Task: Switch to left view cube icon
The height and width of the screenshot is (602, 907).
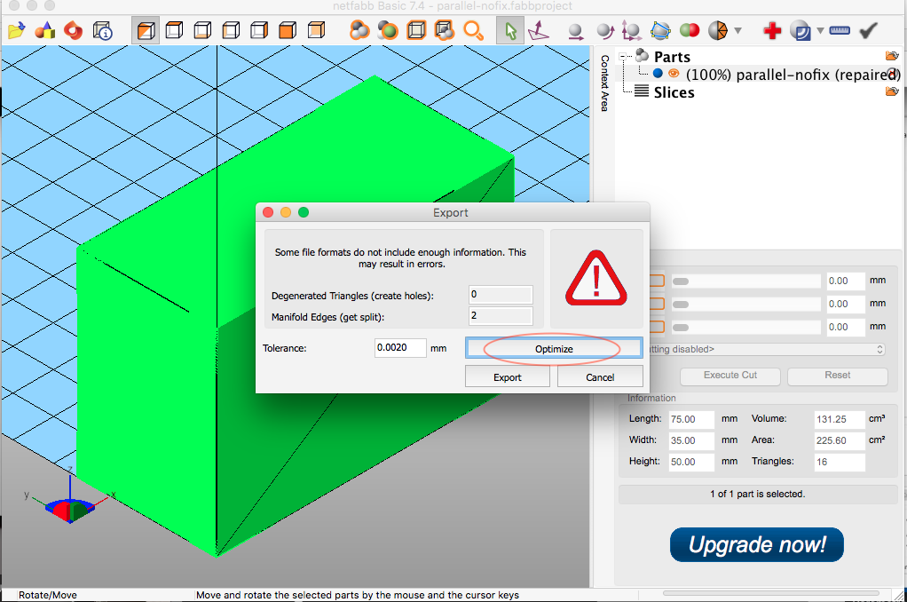Action: point(231,30)
